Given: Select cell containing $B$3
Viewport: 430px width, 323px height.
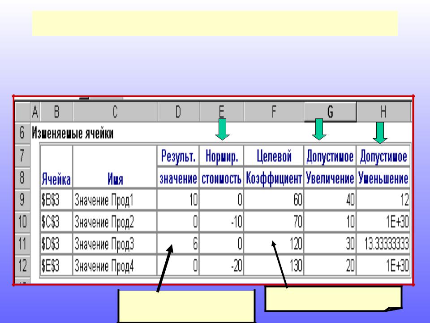Looking at the screenshot, I should click(x=56, y=200).
